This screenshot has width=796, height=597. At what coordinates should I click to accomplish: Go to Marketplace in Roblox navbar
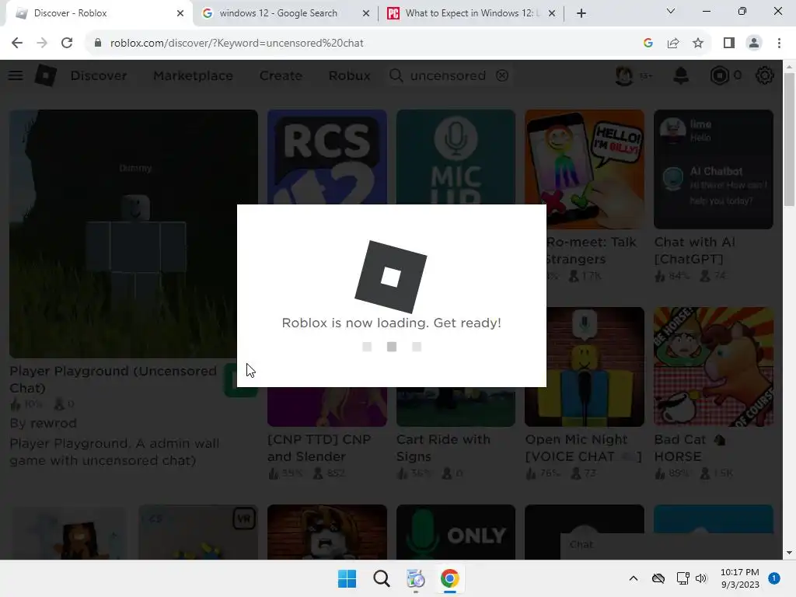click(193, 75)
